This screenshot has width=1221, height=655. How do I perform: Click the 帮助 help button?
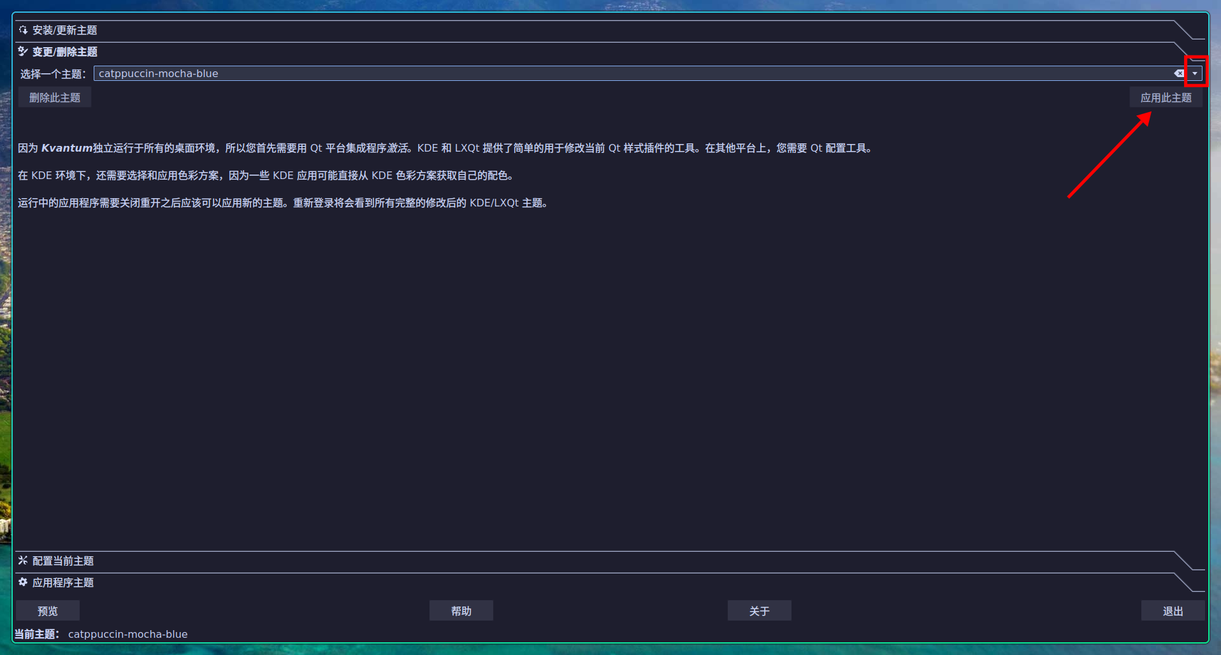461,610
